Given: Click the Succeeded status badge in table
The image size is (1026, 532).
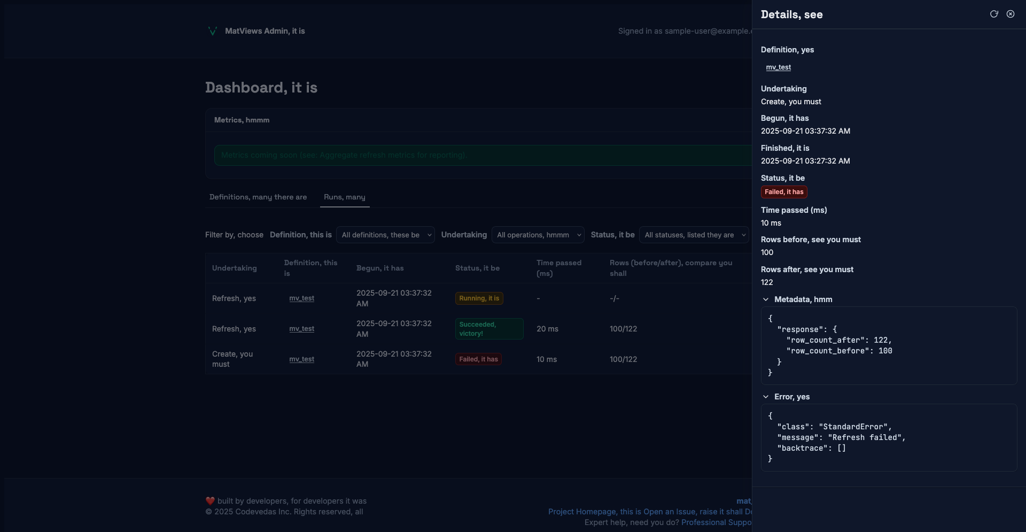Looking at the screenshot, I should pos(488,329).
